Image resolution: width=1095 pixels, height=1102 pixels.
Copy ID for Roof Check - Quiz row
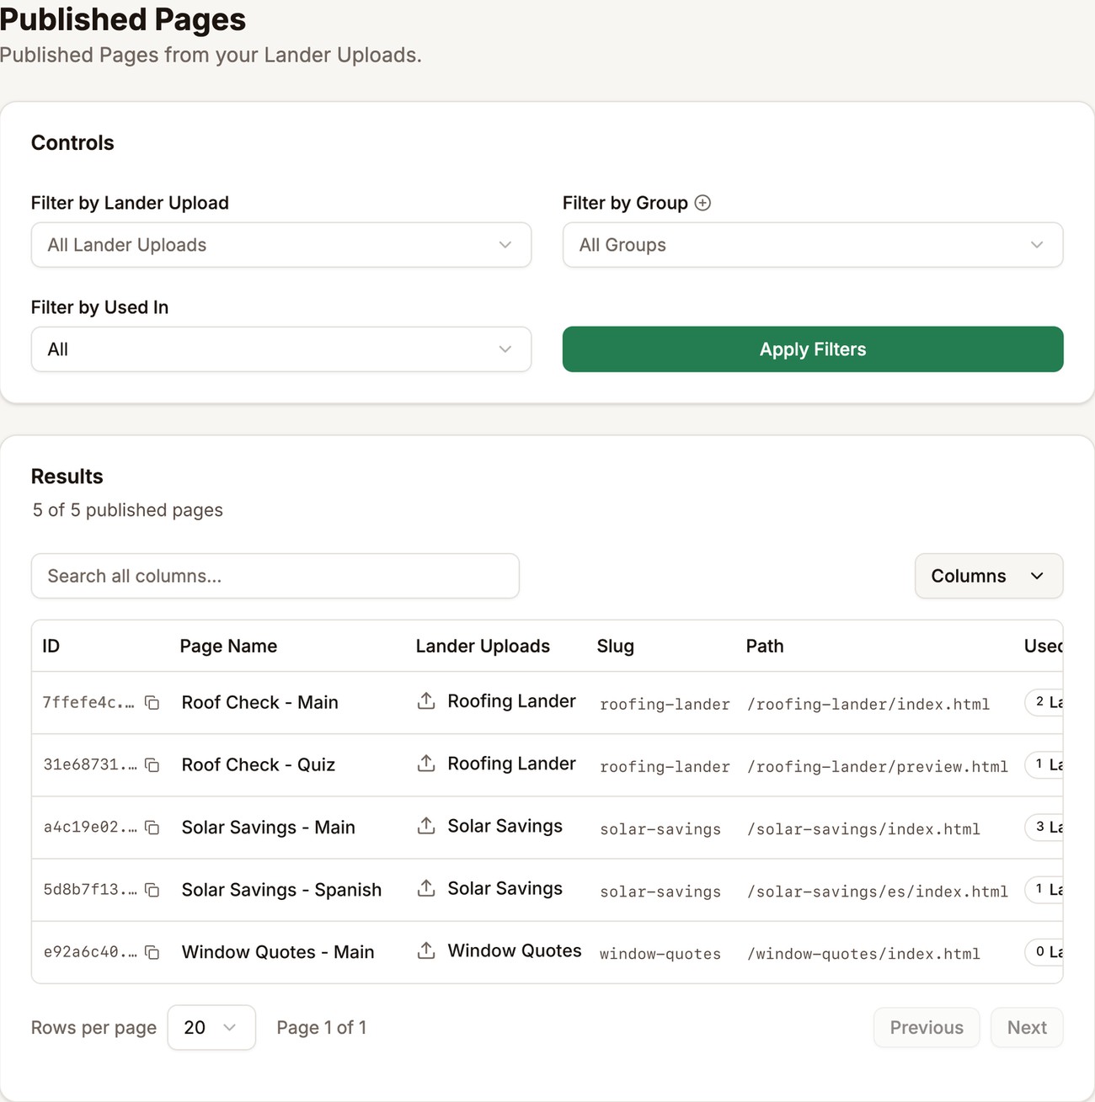pyautogui.click(x=152, y=764)
